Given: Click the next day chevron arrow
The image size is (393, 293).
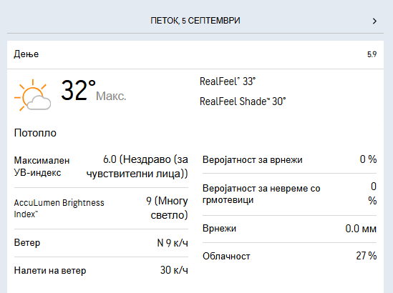Looking at the screenshot, I should [374, 21].
